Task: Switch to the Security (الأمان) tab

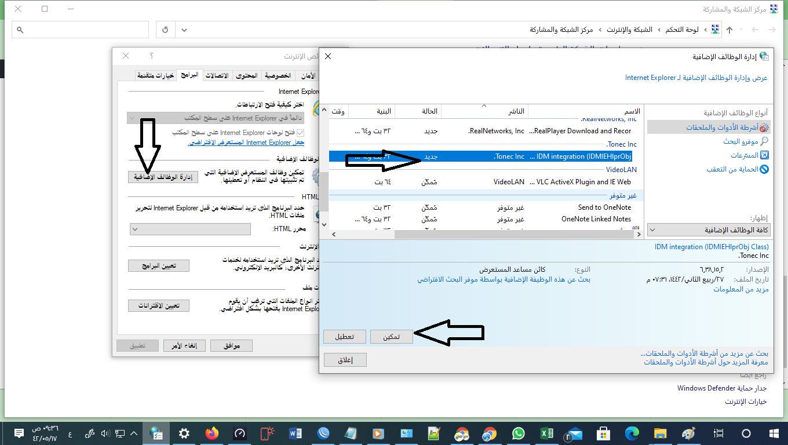Action: point(308,76)
